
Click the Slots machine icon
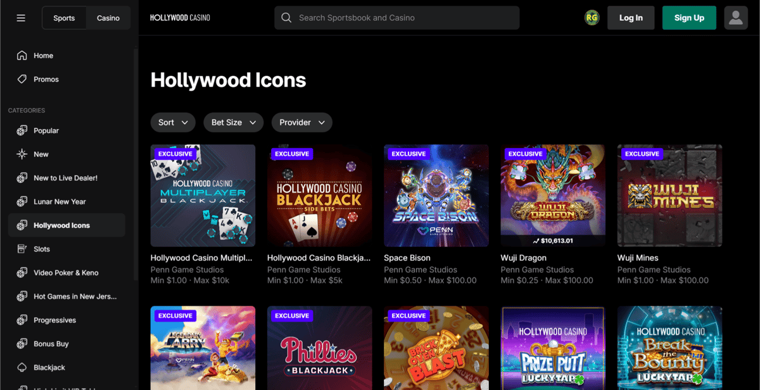tap(22, 249)
